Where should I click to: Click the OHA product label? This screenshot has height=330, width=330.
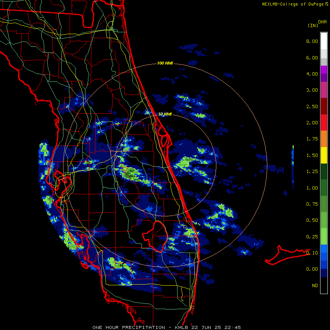pos(322,22)
